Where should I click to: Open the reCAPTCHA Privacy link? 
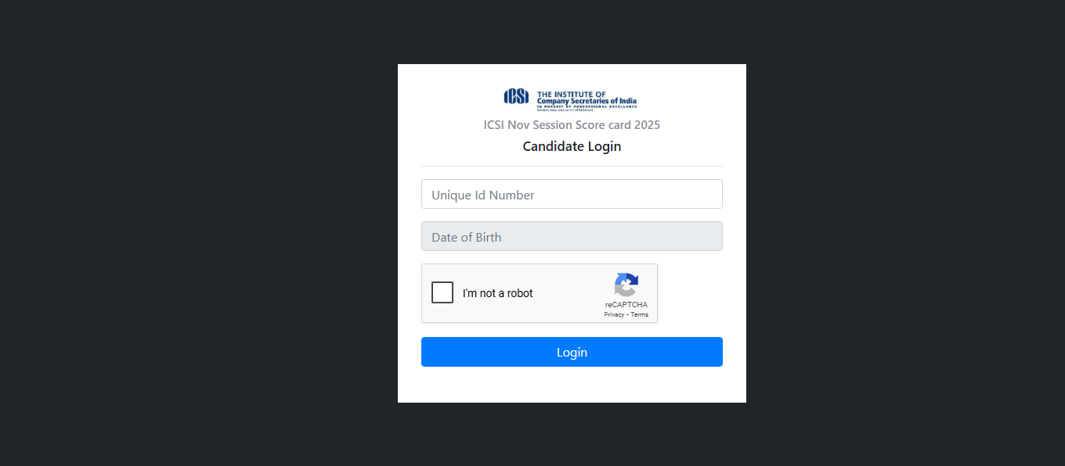[614, 314]
